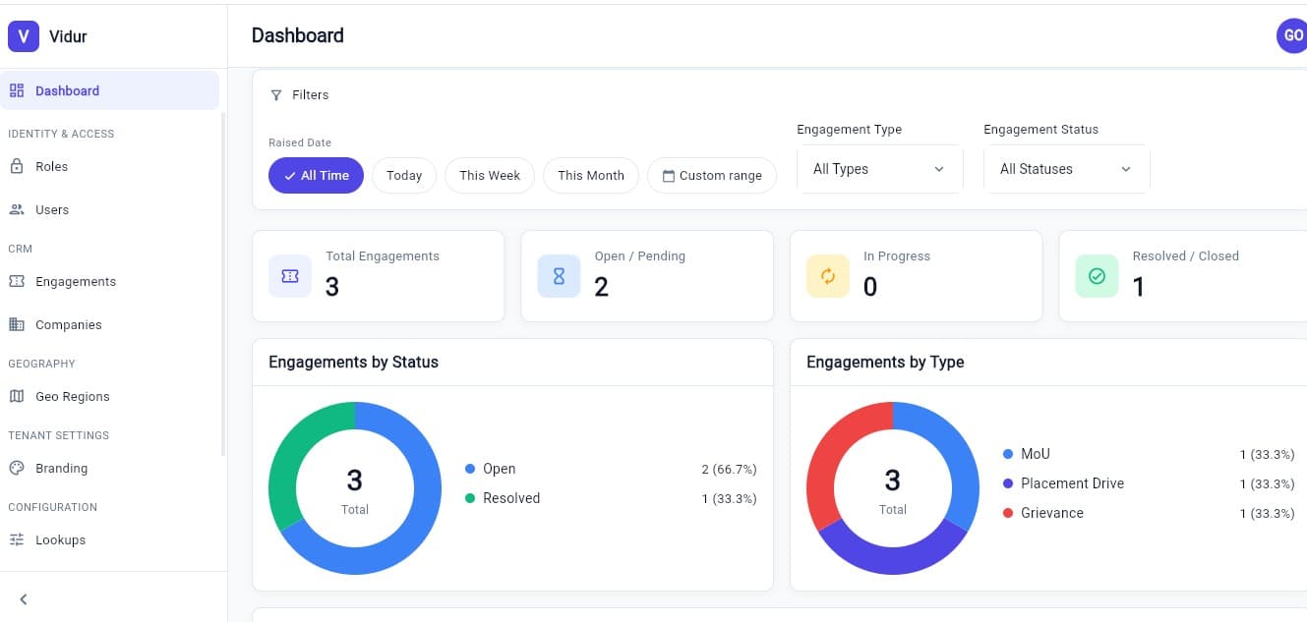
Task: Click the Dashboard grid icon in sidebar
Action: 17,90
